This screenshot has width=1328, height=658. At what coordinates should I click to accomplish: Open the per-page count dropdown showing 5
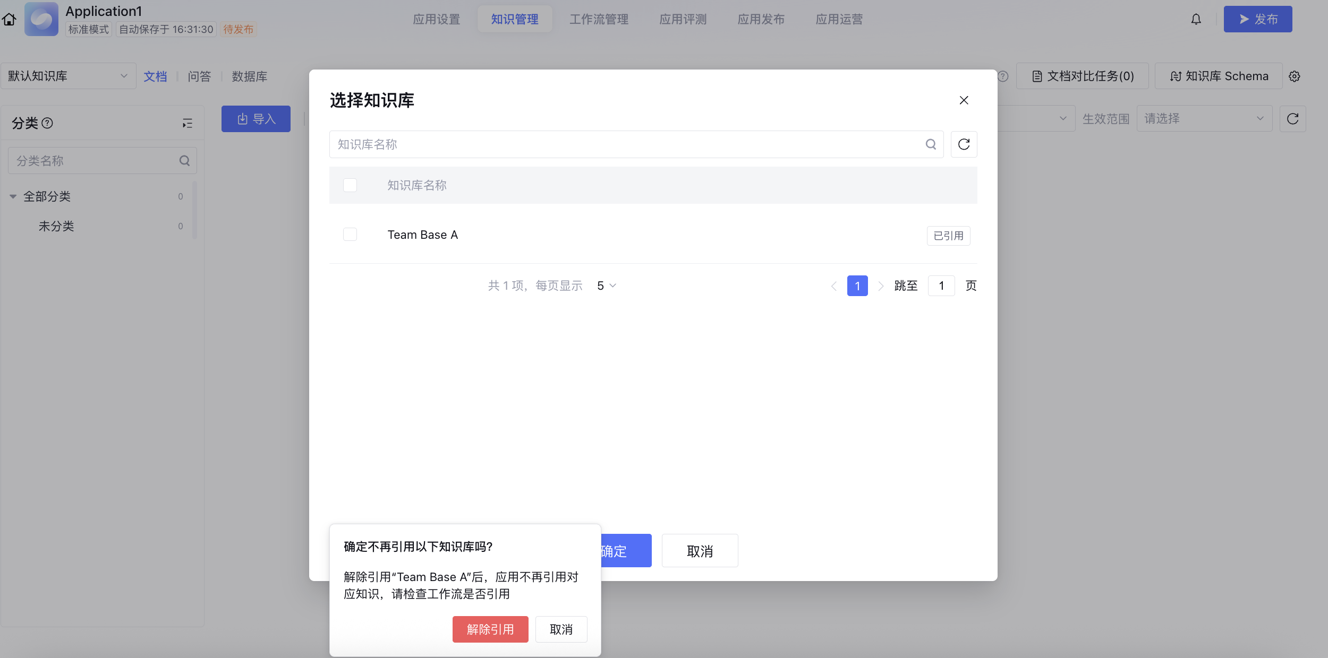tap(606, 285)
